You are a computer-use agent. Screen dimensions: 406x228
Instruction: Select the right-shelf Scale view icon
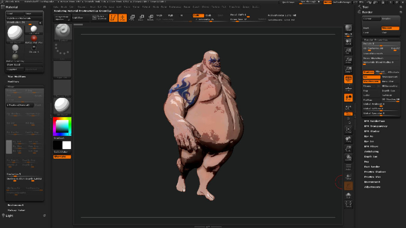point(348,149)
